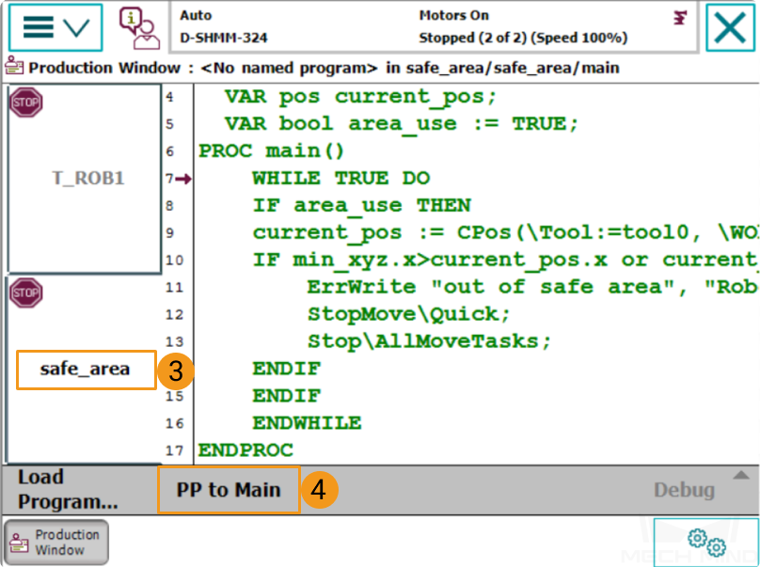The height and width of the screenshot is (567, 760).
Task: Select line 'PROC main()'
Action: pos(272,151)
